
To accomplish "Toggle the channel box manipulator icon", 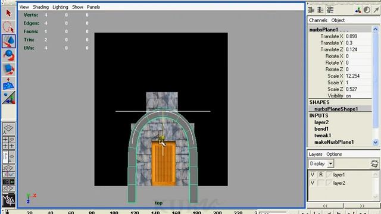I will point(358,10).
